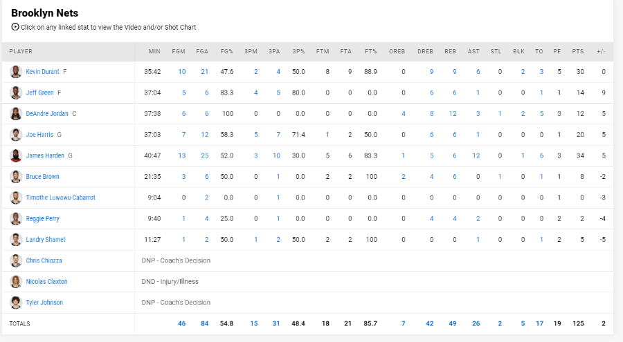Click Nicolas Claxton's headshot avatar

pyautogui.click(x=16, y=282)
